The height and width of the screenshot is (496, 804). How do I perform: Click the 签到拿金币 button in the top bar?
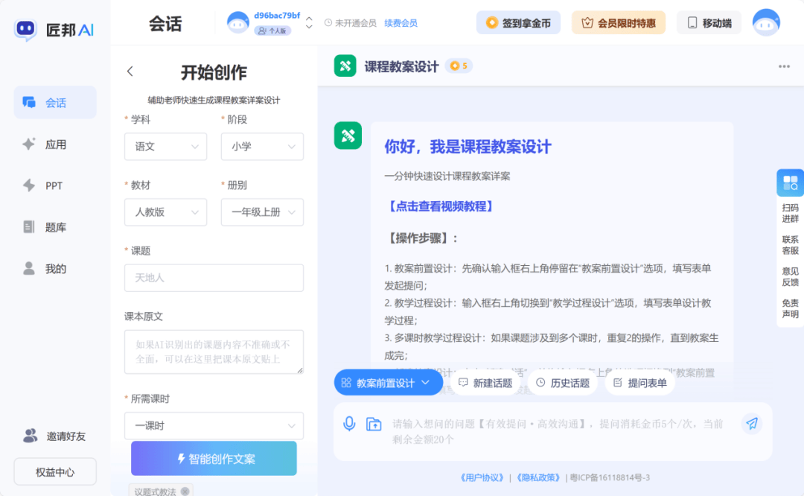[518, 22]
